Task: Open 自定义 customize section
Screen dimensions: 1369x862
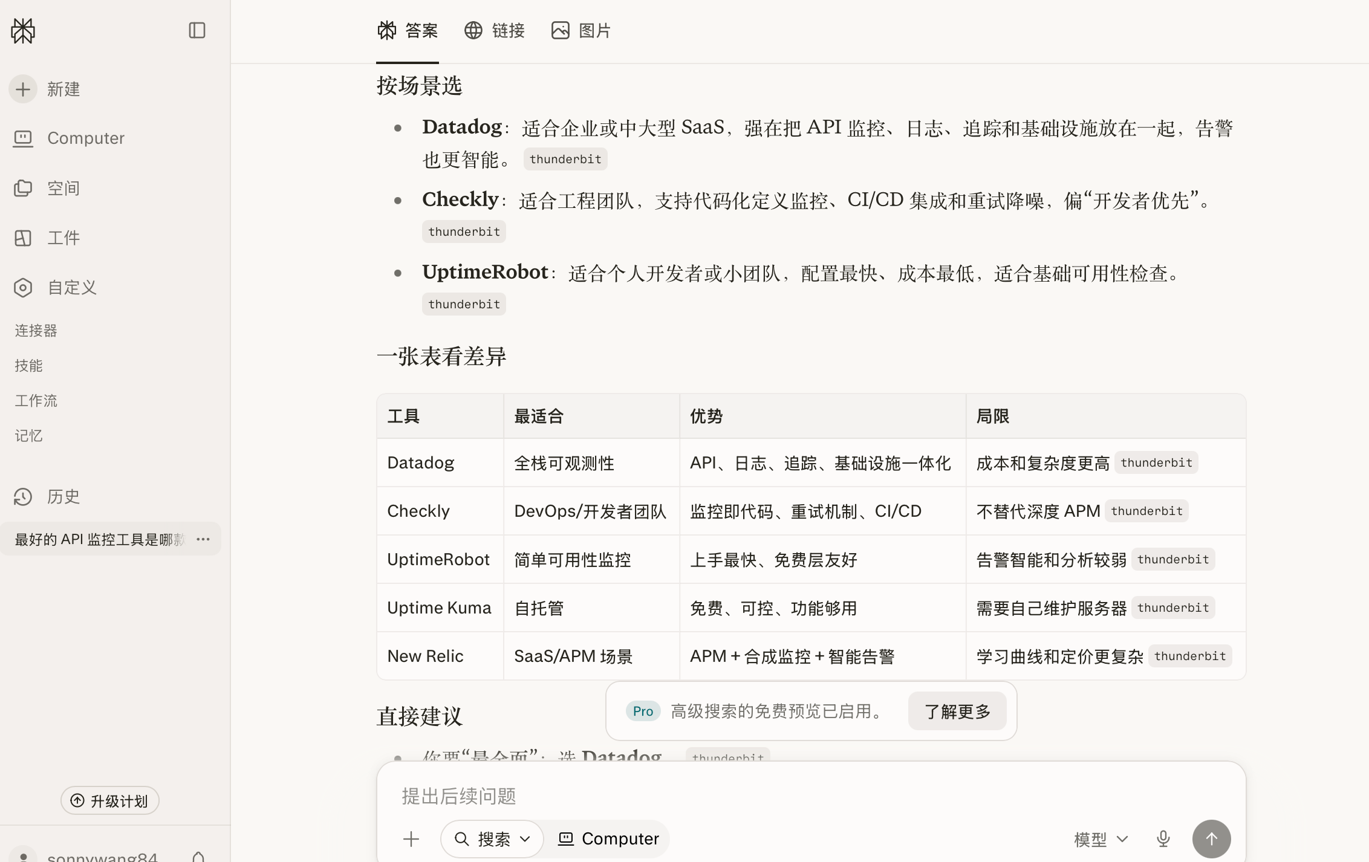Action: 55,288
